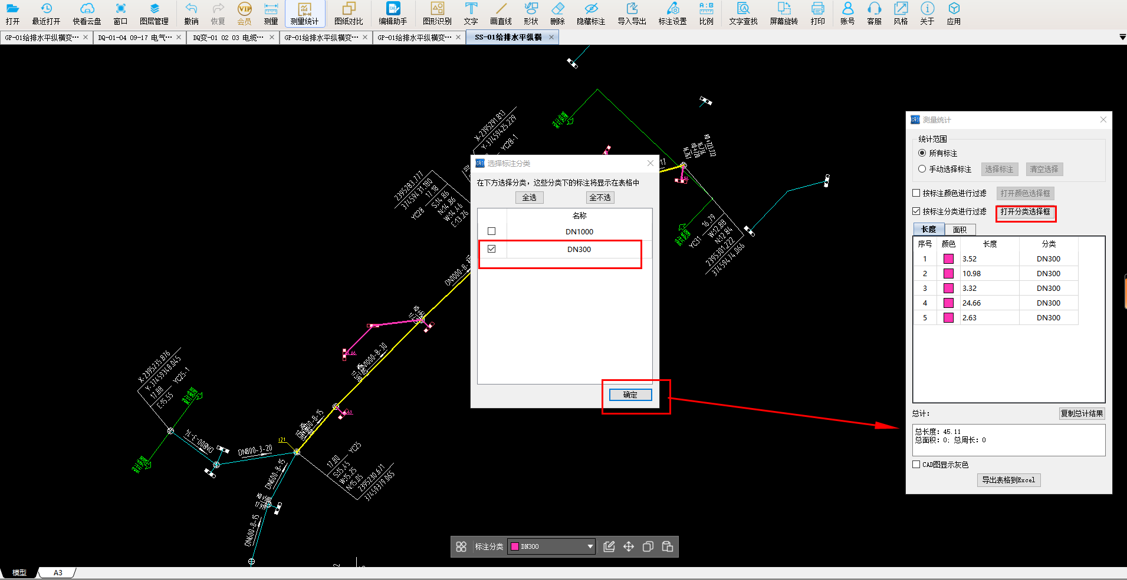Click the 打印 print icon
The height and width of the screenshot is (580, 1127).
coord(817,14)
